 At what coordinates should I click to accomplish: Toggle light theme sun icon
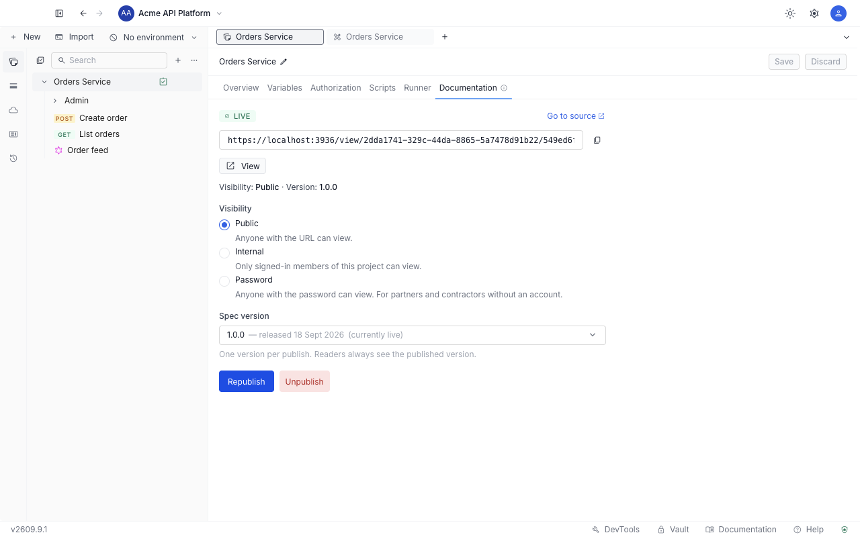790,13
